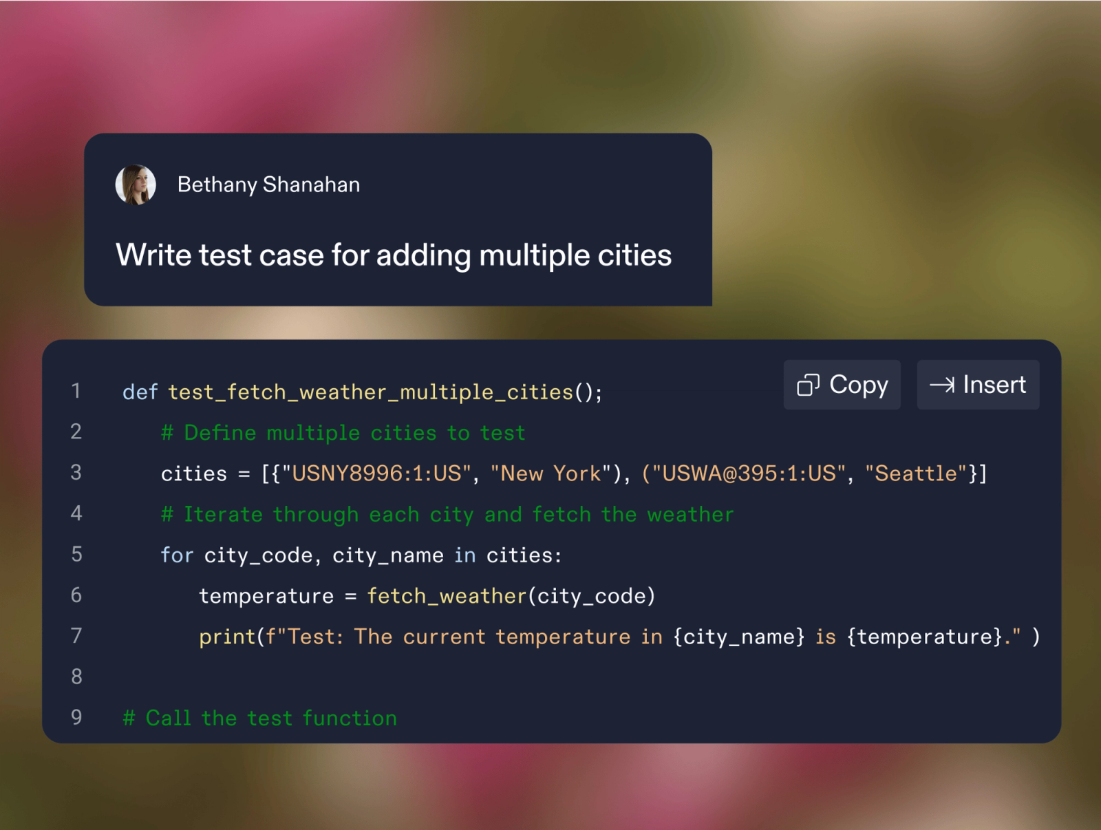
Task: Click line number 1 in gutter
Action: tap(76, 391)
